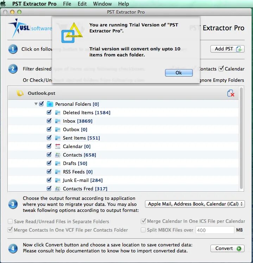This screenshot has width=253, height=263.
Task: Click the Inbox folder icon
Action: click(58, 121)
